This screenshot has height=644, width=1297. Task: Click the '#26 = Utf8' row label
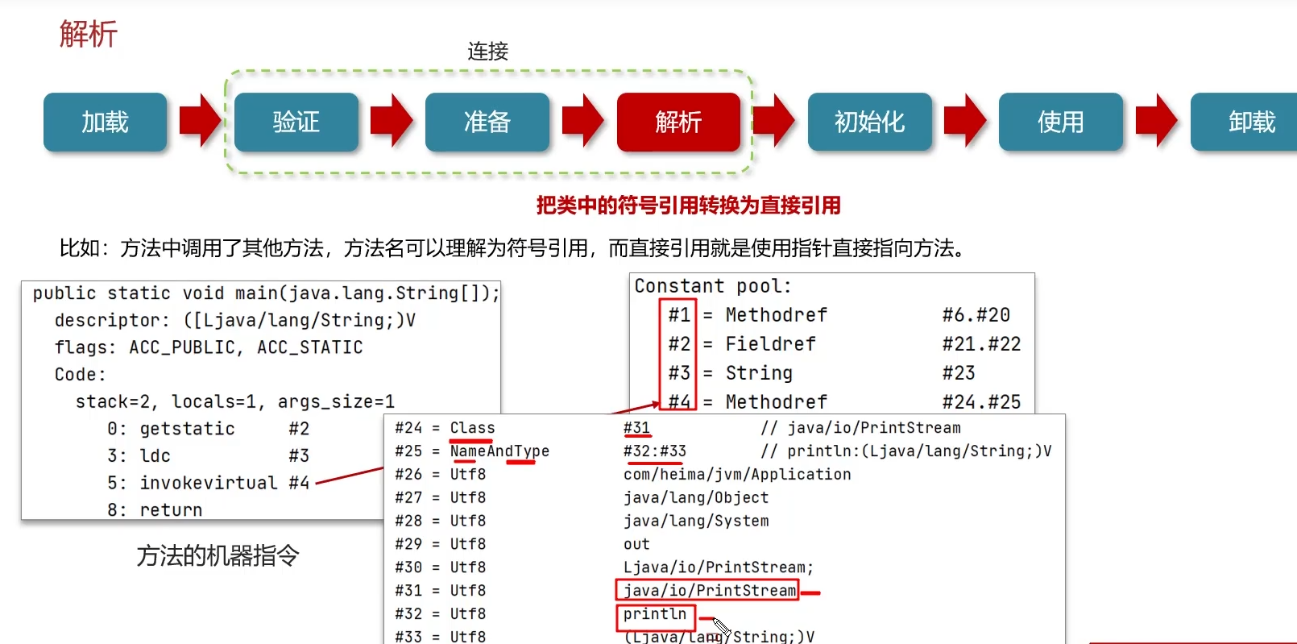440,475
